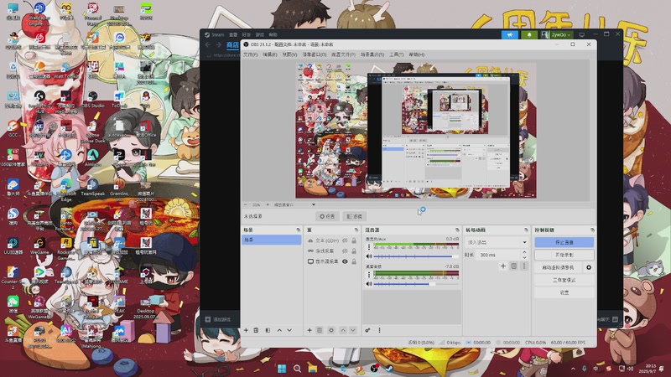
Task: Mute the Mic/Aux speaker icon
Action: pyautogui.click(x=369, y=256)
